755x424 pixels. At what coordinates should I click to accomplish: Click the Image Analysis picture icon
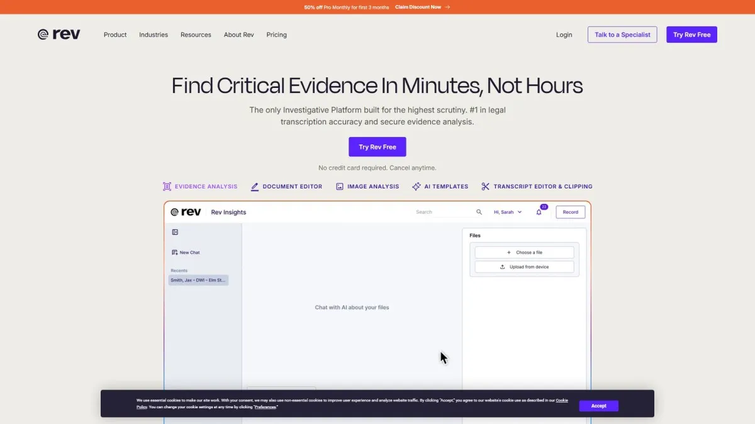tap(340, 187)
